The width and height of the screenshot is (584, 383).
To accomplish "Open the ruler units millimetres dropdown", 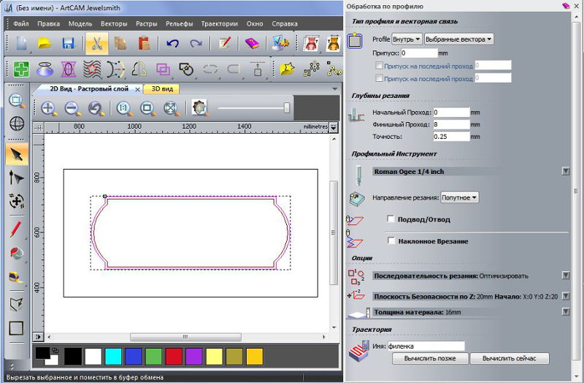I will pyautogui.click(x=334, y=127).
